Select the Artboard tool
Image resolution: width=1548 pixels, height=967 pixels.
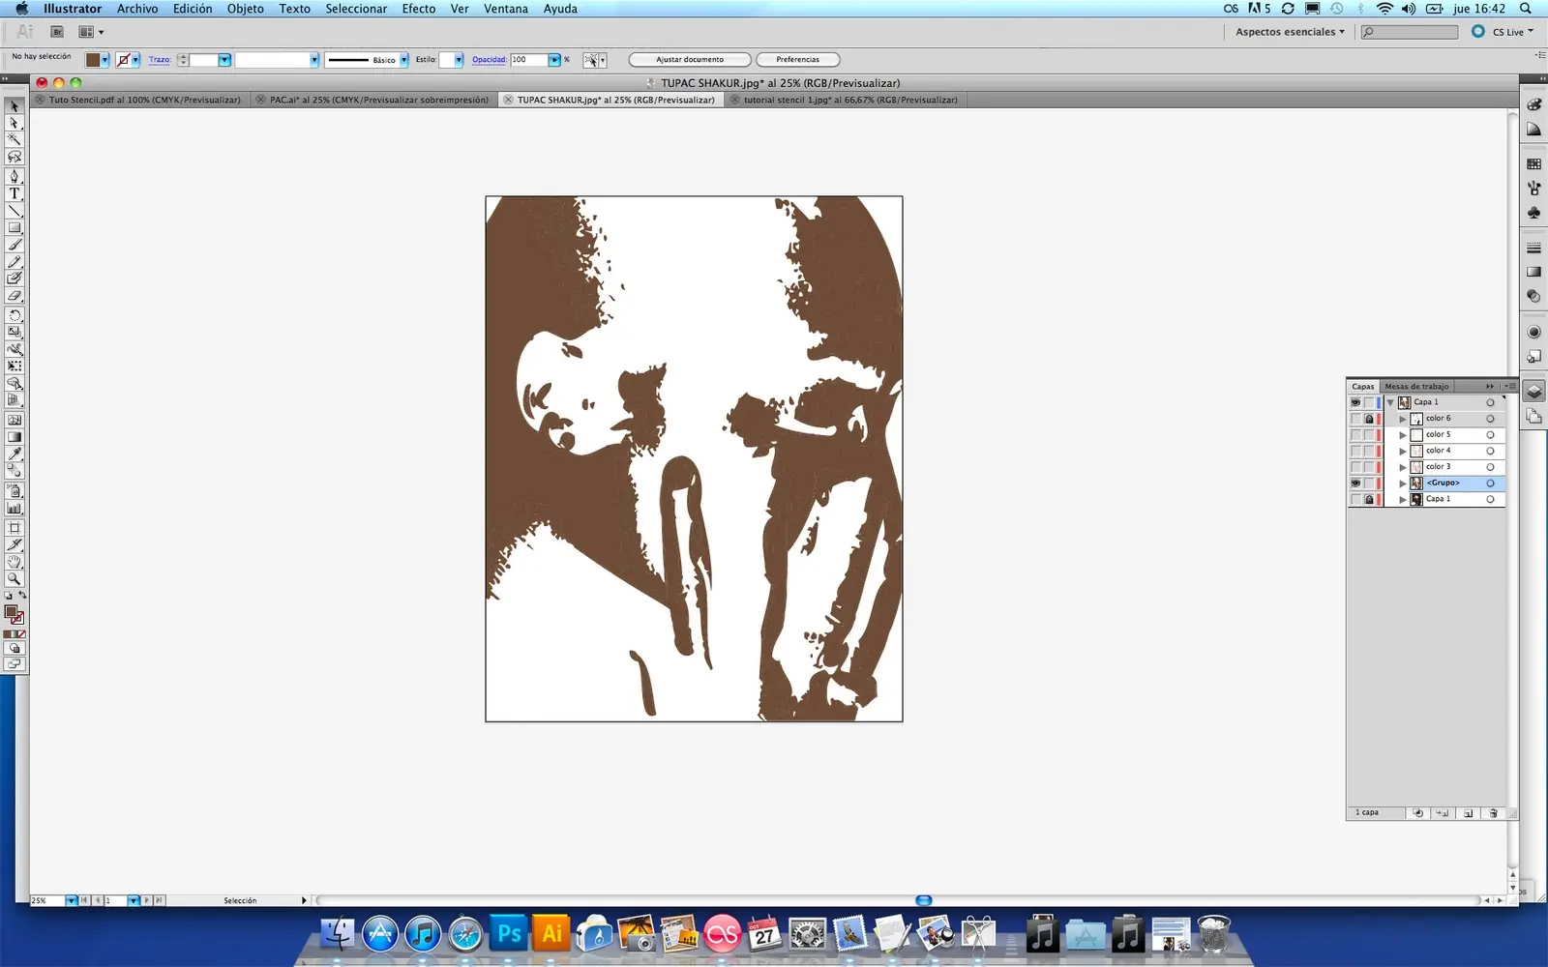[x=15, y=528]
